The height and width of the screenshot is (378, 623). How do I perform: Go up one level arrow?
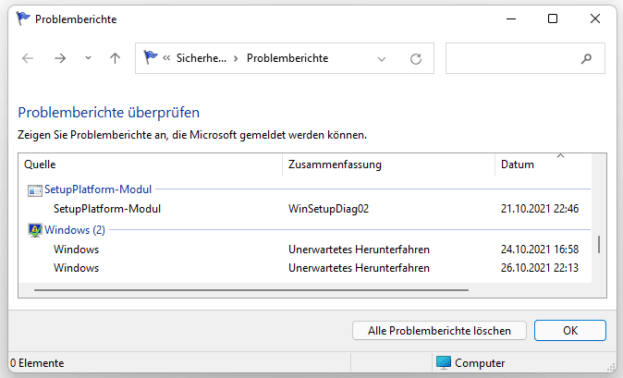tap(115, 58)
